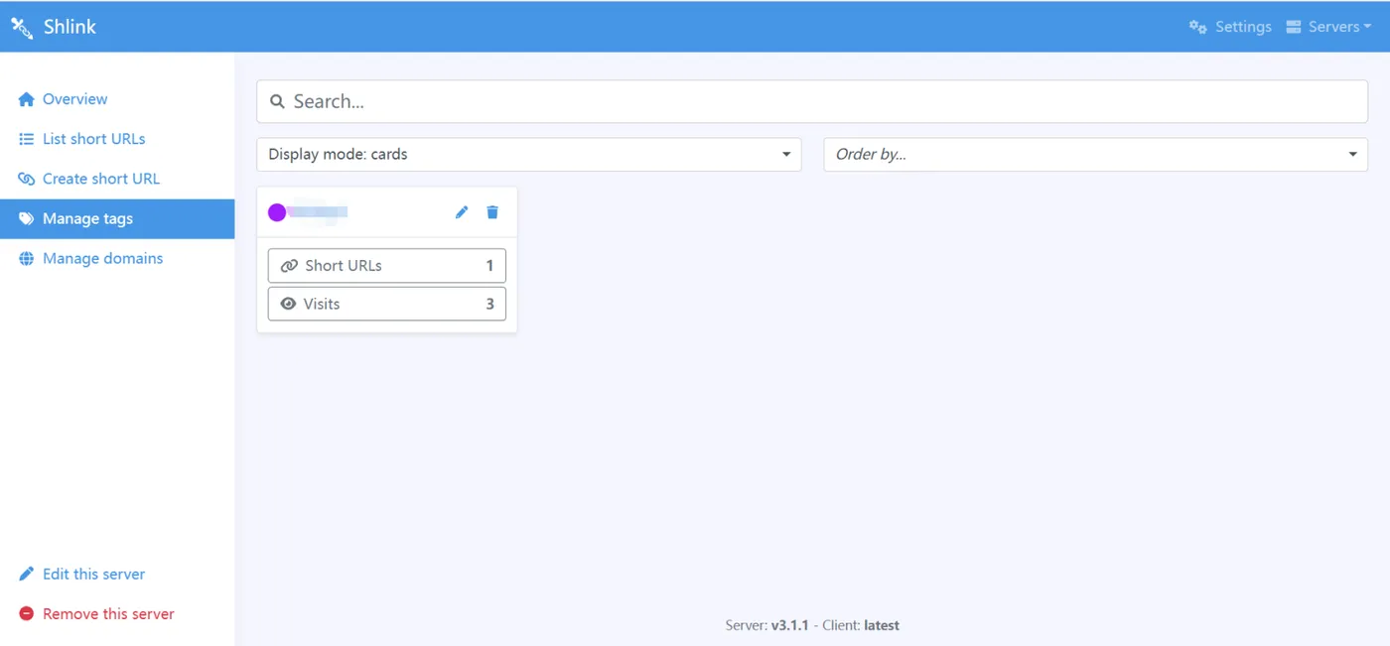Click the magnifier icon in the search box
Screen dimensions: 1390x646
[278, 101]
